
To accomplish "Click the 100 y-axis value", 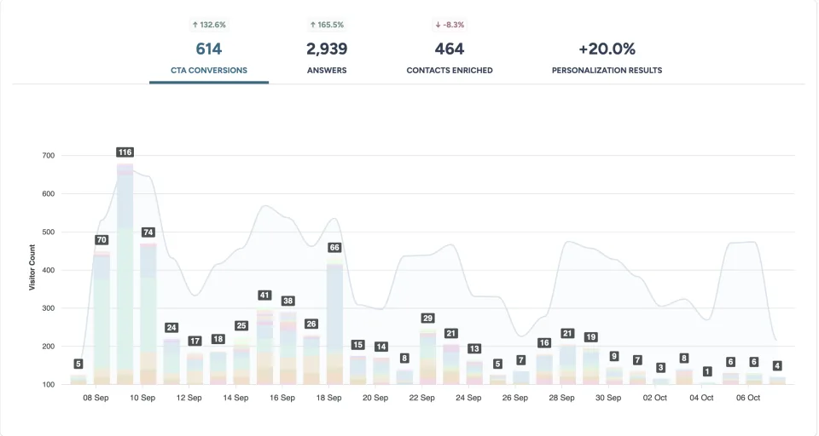I will click(x=48, y=384).
